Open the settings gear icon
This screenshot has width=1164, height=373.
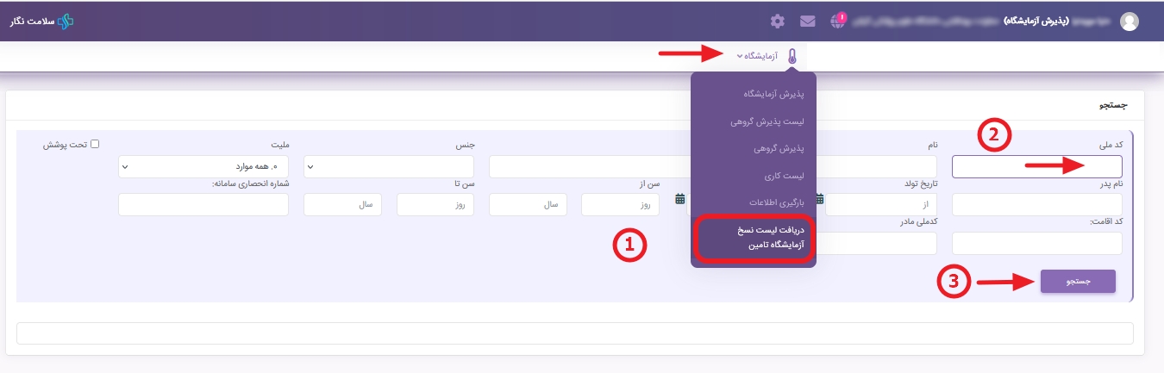pyautogui.click(x=778, y=21)
